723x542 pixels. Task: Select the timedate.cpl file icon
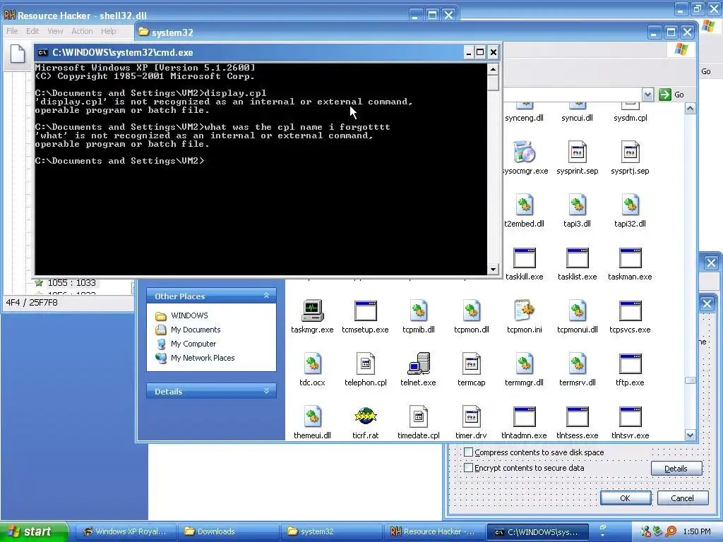(x=418, y=416)
